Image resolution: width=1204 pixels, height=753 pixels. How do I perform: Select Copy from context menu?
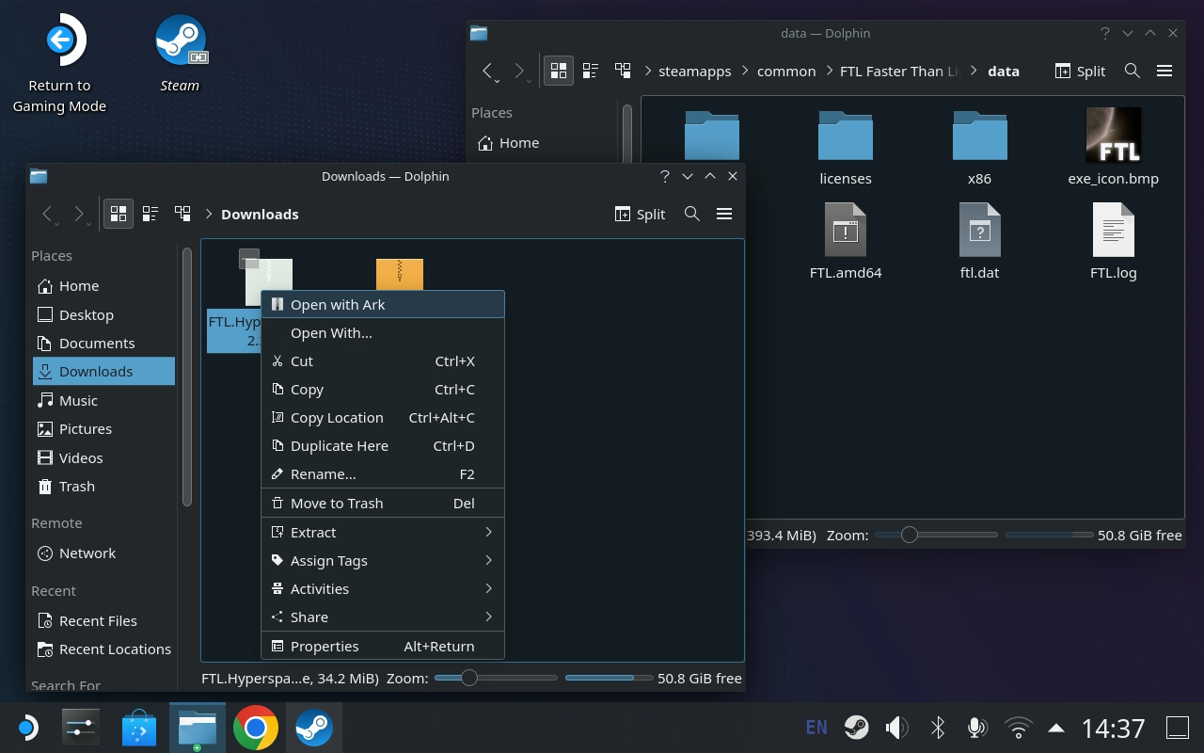coord(383,389)
